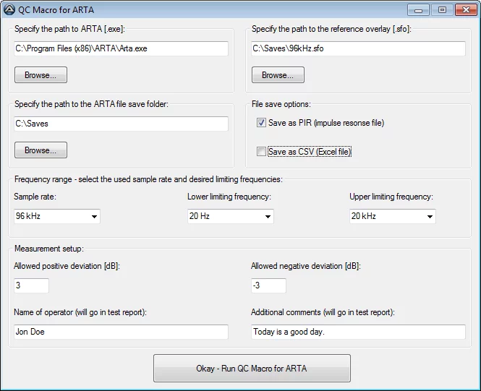
Task: Browse for the ARTA file save folder
Action: (x=41, y=150)
